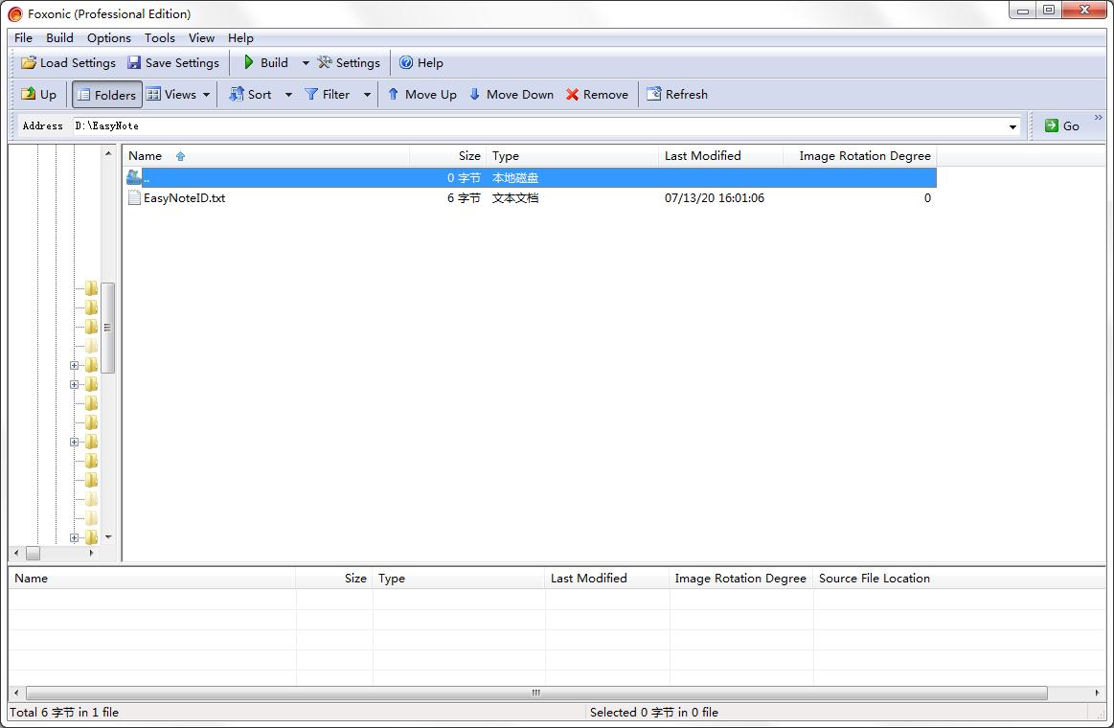This screenshot has width=1114, height=728.
Task: Open the Build dropdown arrow
Action: (x=306, y=63)
